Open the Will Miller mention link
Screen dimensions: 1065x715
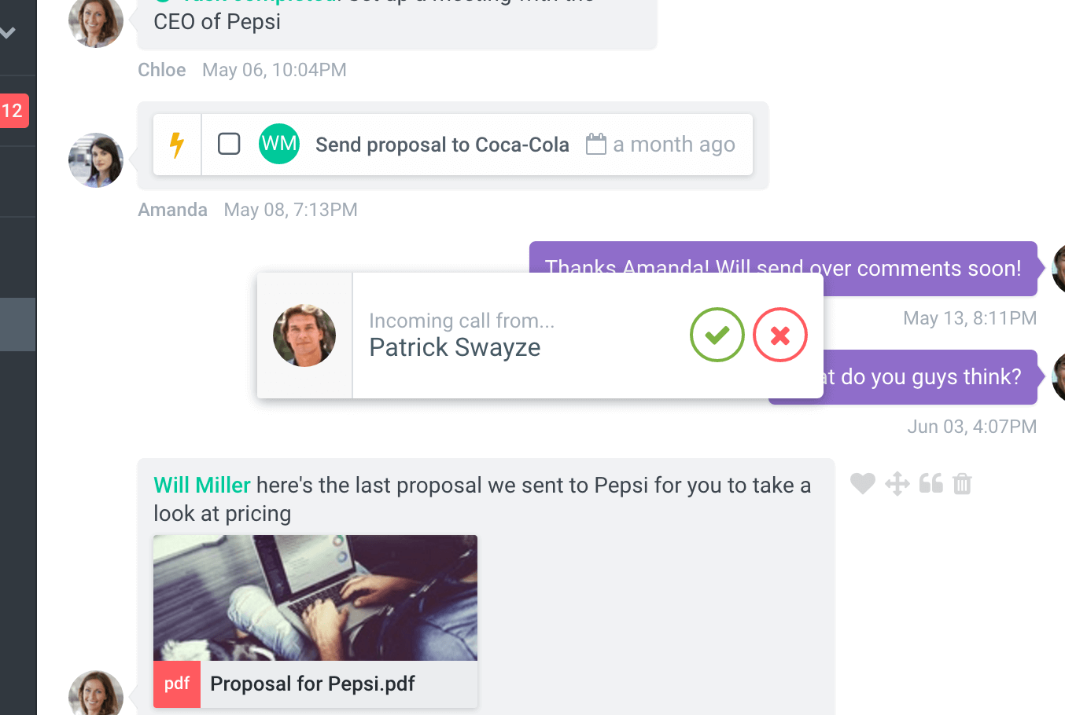pyautogui.click(x=202, y=486)
